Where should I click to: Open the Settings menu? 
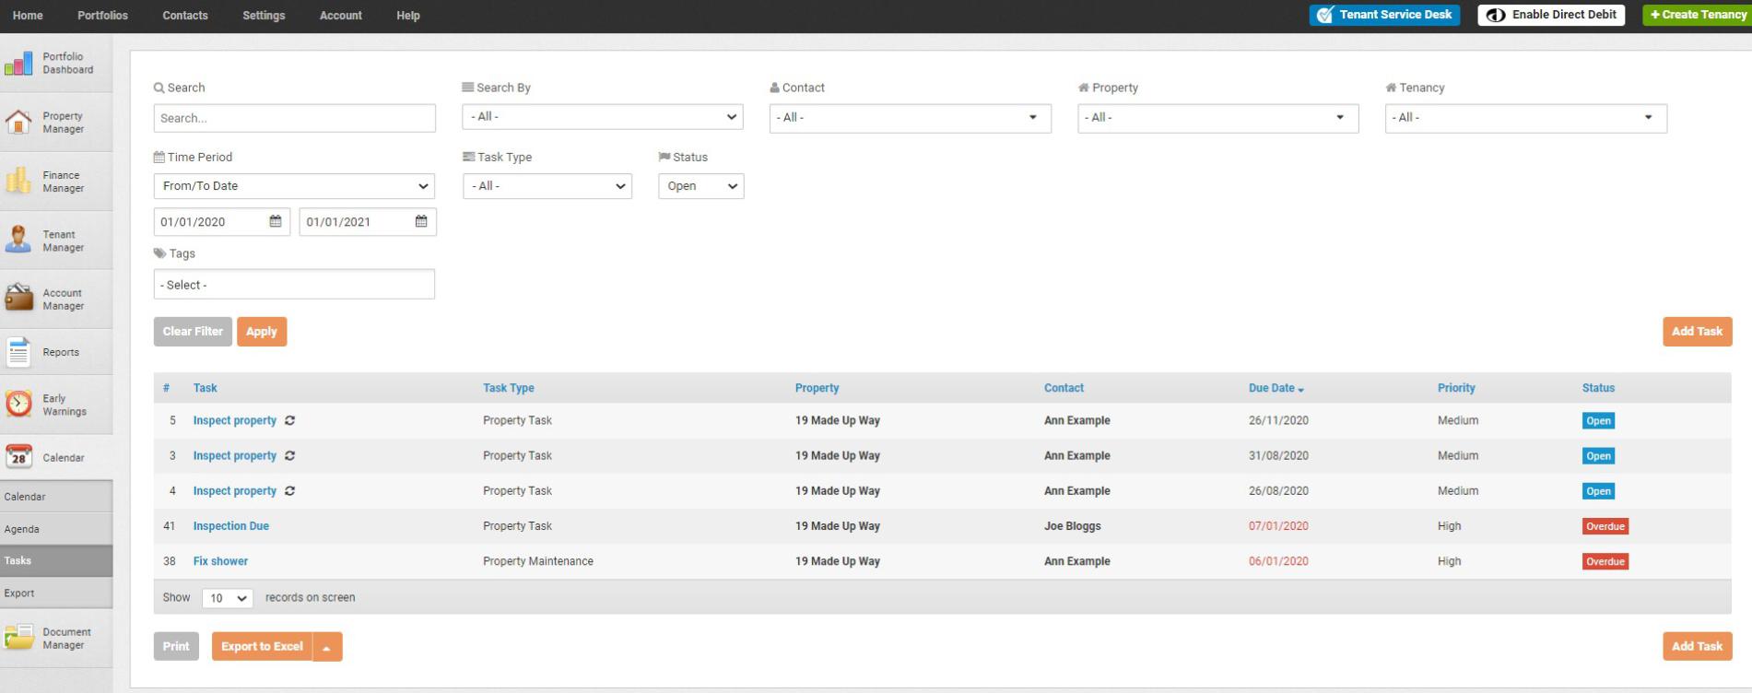pyautogui.click(x=264, y=16)
